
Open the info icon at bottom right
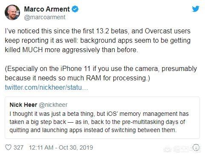[196, 147]
